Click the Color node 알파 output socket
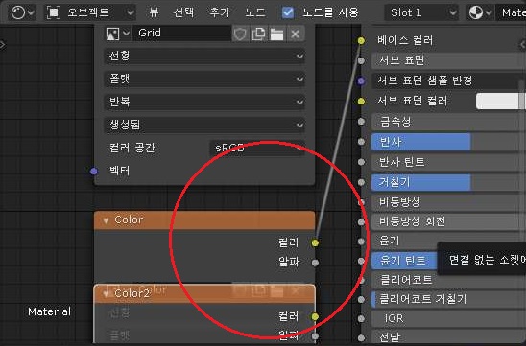This screenshot has height=346, width=526. pyautogui.click(x=315, y=263)
